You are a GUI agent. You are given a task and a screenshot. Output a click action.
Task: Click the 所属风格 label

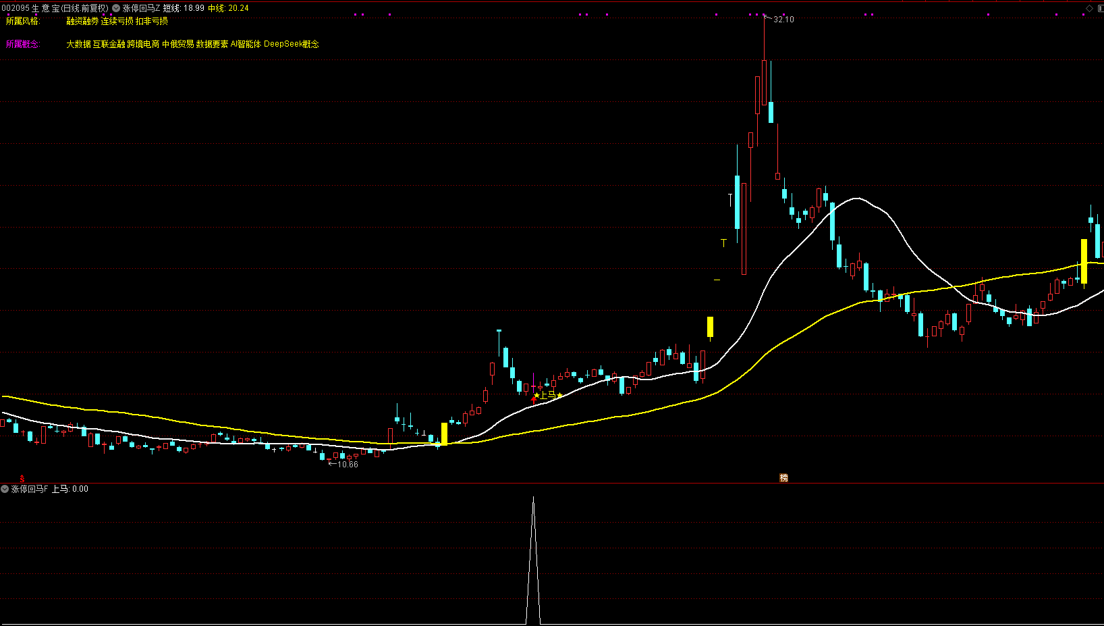coord(23,22)
